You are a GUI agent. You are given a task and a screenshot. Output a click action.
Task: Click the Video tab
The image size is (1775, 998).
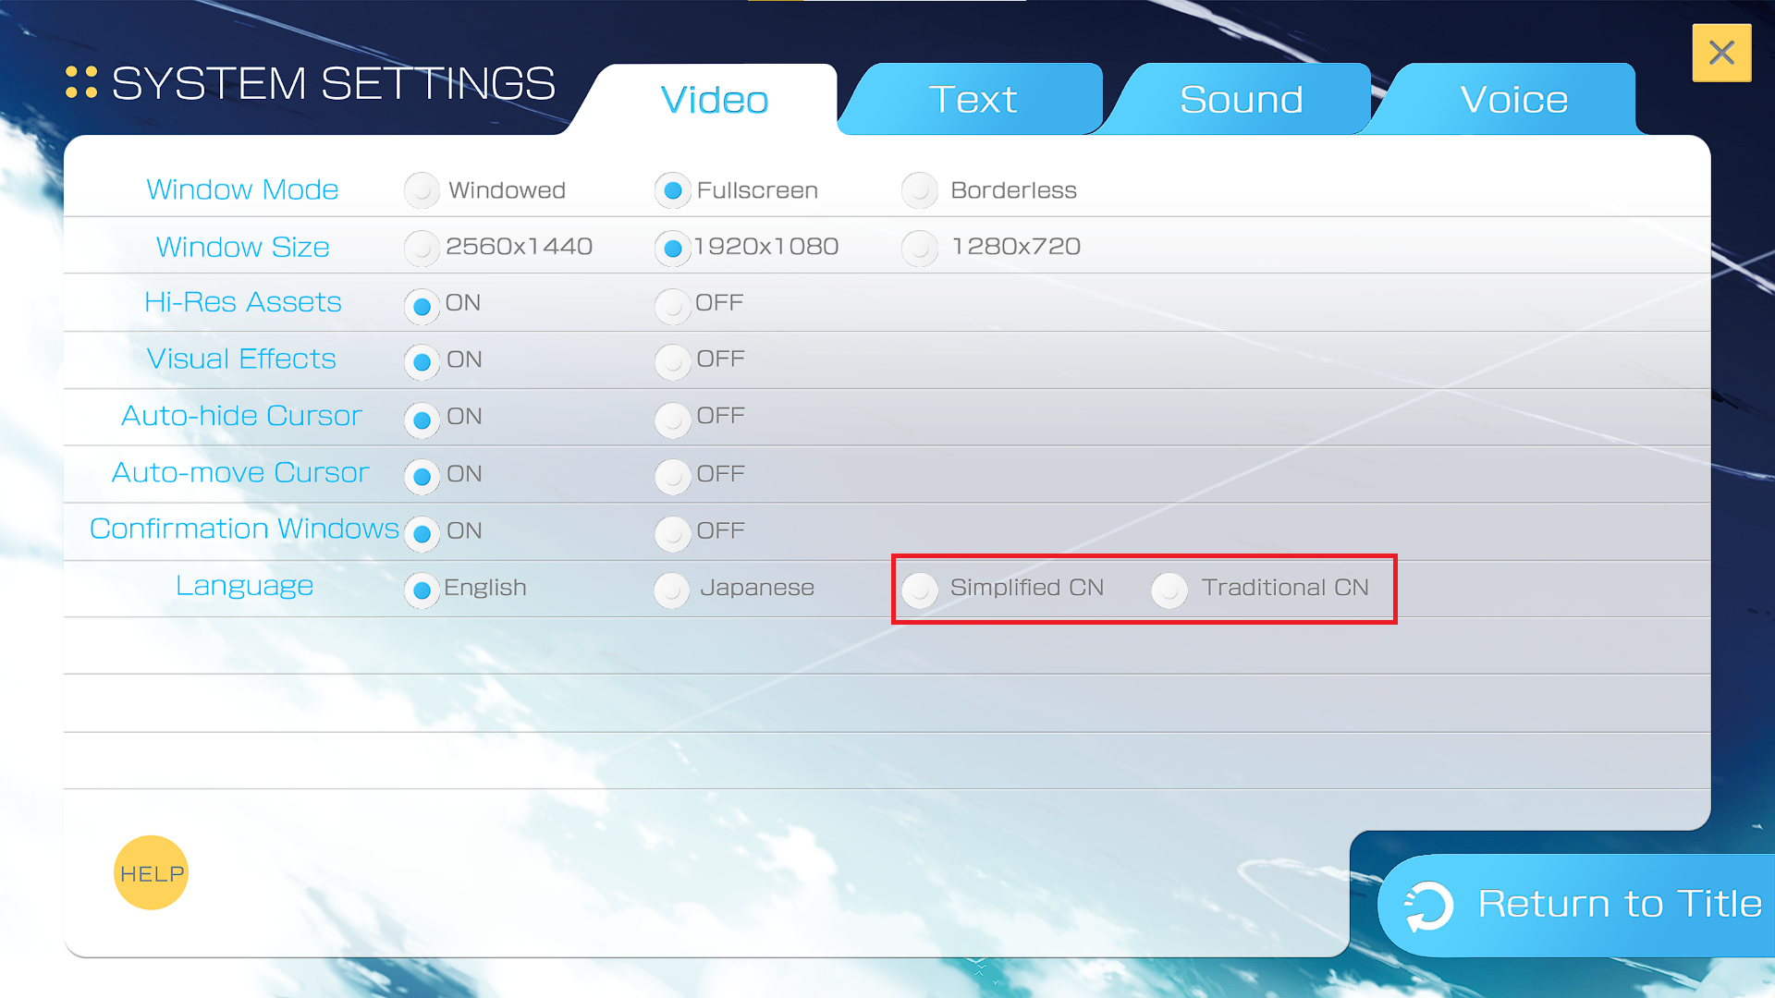[x=714, y=100]
